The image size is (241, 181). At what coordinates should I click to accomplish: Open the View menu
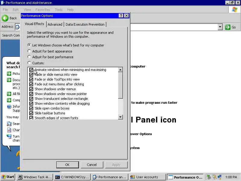point(27,10)
